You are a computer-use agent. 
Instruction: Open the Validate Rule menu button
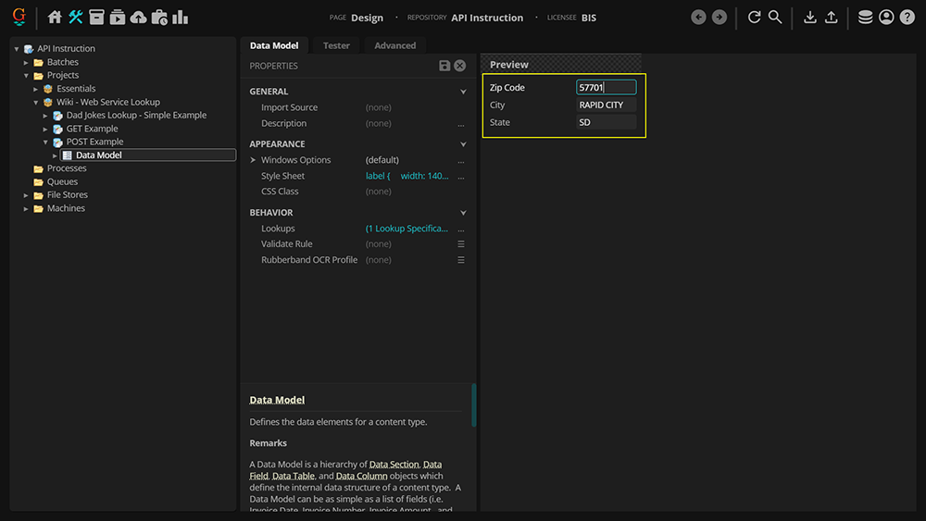coord(461,244)
